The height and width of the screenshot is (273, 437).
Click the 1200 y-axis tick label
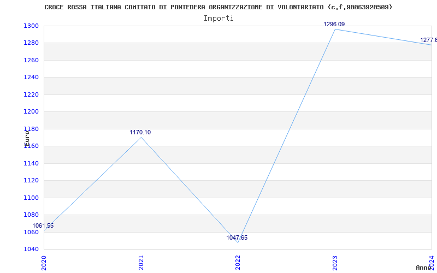click(x=31, y=112)
